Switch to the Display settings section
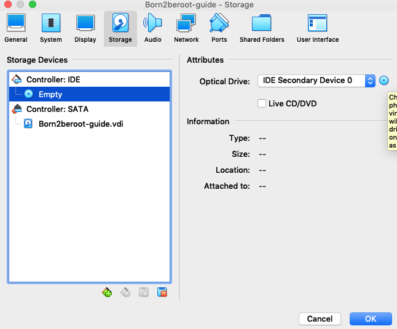 (85, 29)
